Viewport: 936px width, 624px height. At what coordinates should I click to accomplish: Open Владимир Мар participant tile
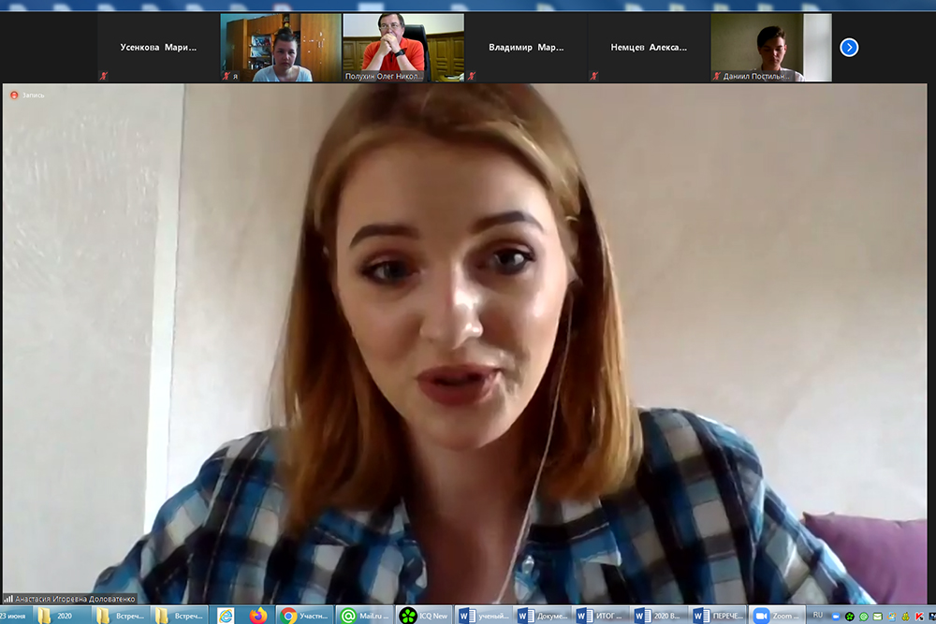(525, 47)
